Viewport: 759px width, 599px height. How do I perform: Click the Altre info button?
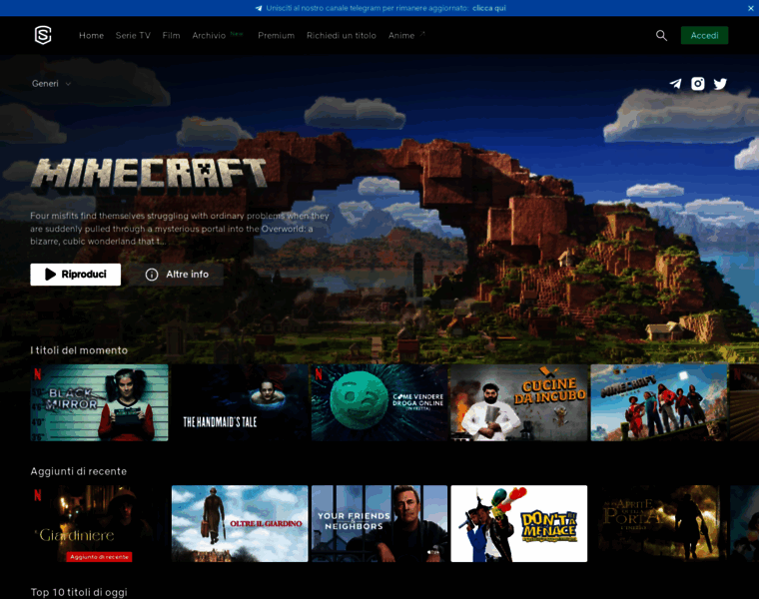coord(177,275)
